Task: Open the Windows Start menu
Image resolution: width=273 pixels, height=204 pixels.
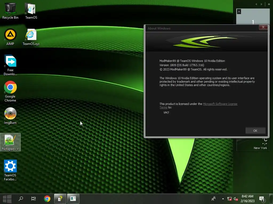Action: (x=7, y=199)
